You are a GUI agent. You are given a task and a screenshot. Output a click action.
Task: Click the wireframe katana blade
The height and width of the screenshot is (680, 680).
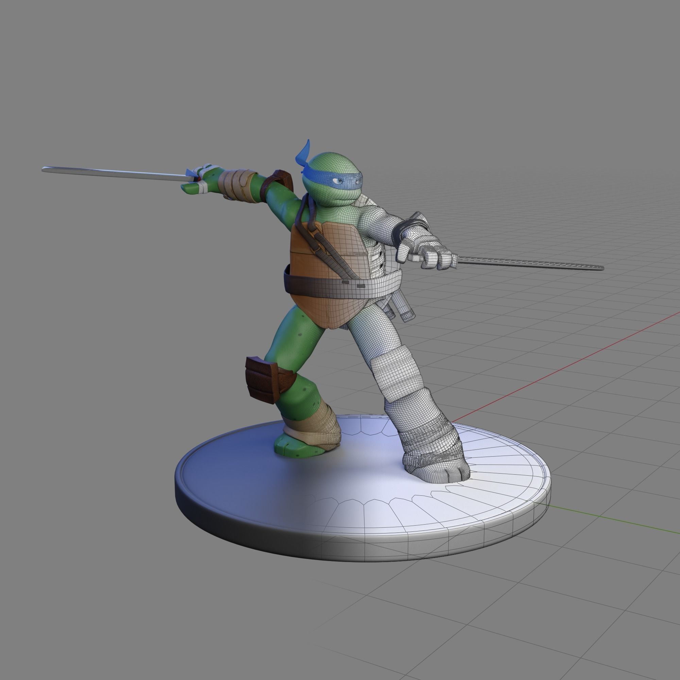click(x=530, y=263)
